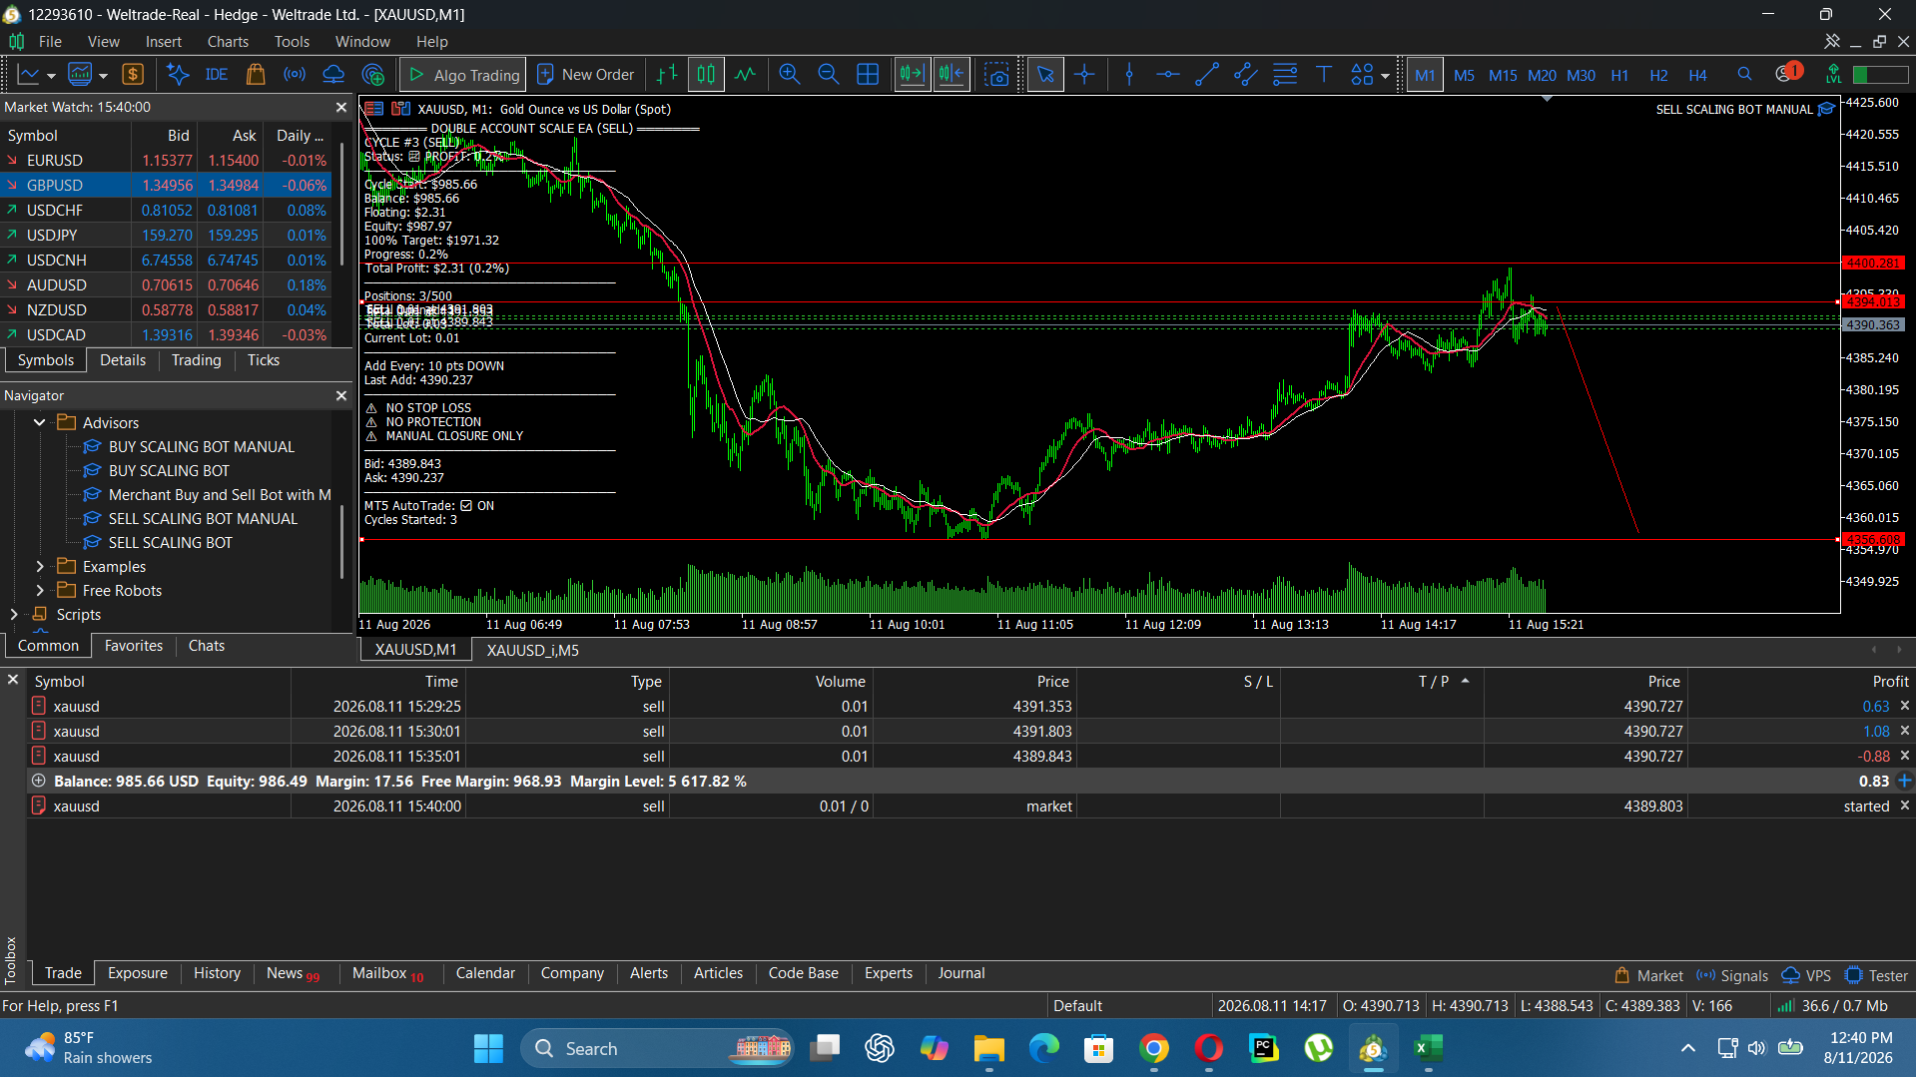Open the Charts menu
This screenshot has height=1077, width=1916.
coord(228,42)
